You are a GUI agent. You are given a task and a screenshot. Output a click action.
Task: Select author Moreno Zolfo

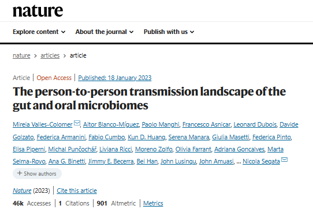[x=154, y=149]
